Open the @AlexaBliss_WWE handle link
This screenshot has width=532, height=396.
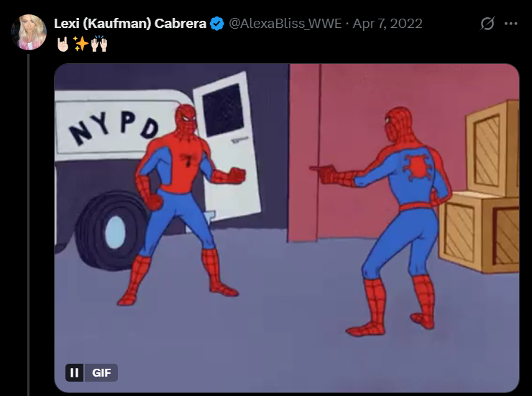[285, 24]
